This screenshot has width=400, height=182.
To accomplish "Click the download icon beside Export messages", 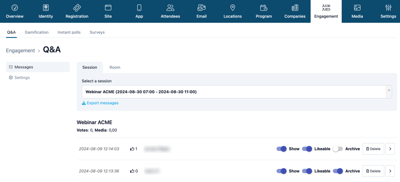I will point(84,103).
